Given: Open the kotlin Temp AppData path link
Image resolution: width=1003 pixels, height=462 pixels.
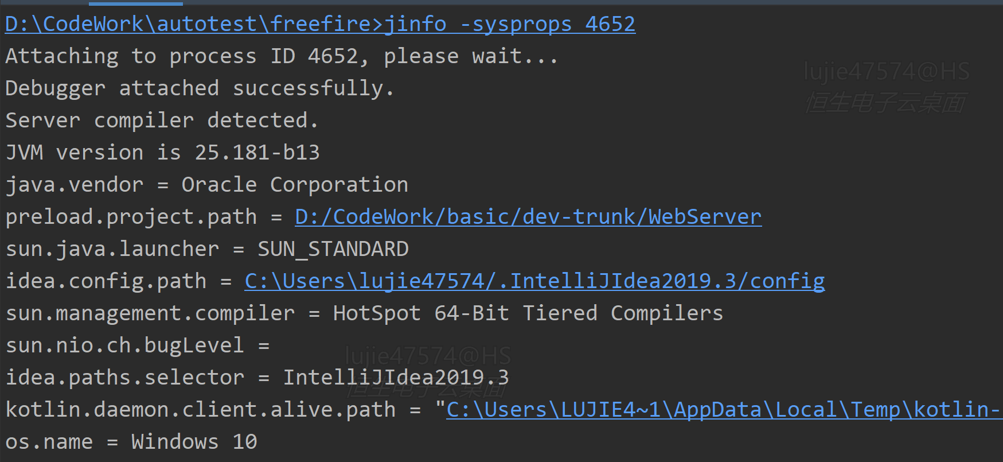Looking at the screenshot, I should (723, 410).
